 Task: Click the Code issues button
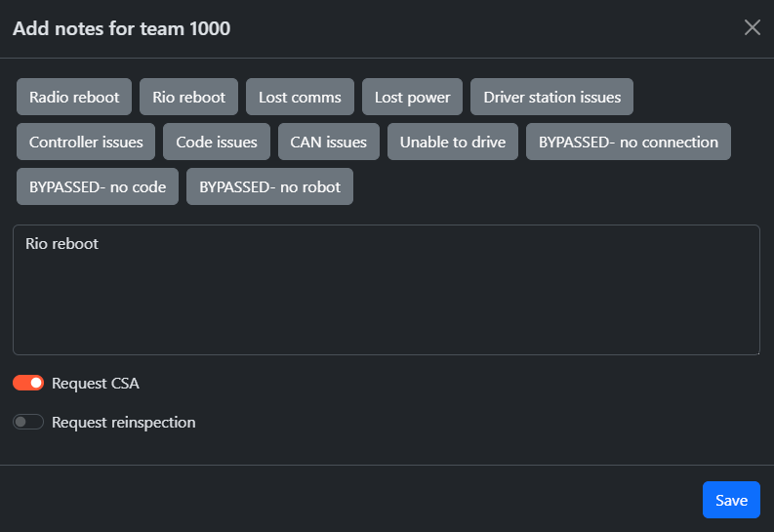217,142
